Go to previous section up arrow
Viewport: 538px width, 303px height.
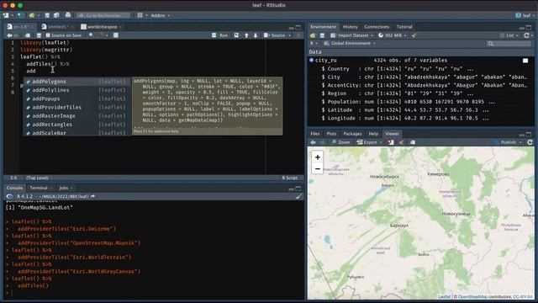(x=246, y=35)
